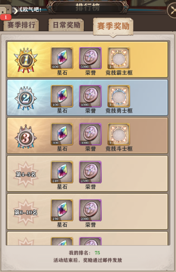Viewport: 176px width, 272px height.
Task: Tap the 2000 荣誉 icon in 第6-10名 row
Action: tap(90, 210)
